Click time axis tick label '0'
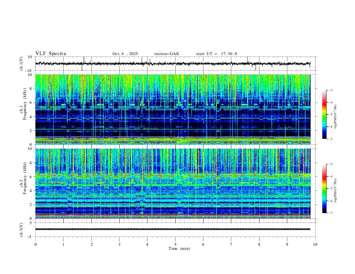This screenshot has width=355, height=274. (x=35, y=244)
